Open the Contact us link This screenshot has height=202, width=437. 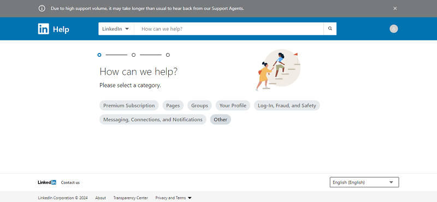coord(70,182)
